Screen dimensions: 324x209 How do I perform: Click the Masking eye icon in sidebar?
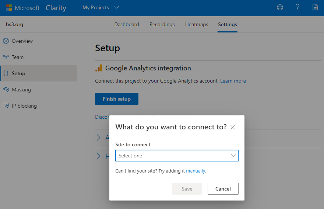click(x=6, y=90)
